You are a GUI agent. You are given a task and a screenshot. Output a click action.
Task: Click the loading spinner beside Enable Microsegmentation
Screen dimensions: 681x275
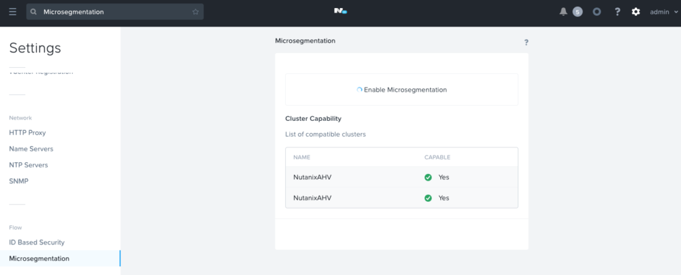tap(359, 90)
